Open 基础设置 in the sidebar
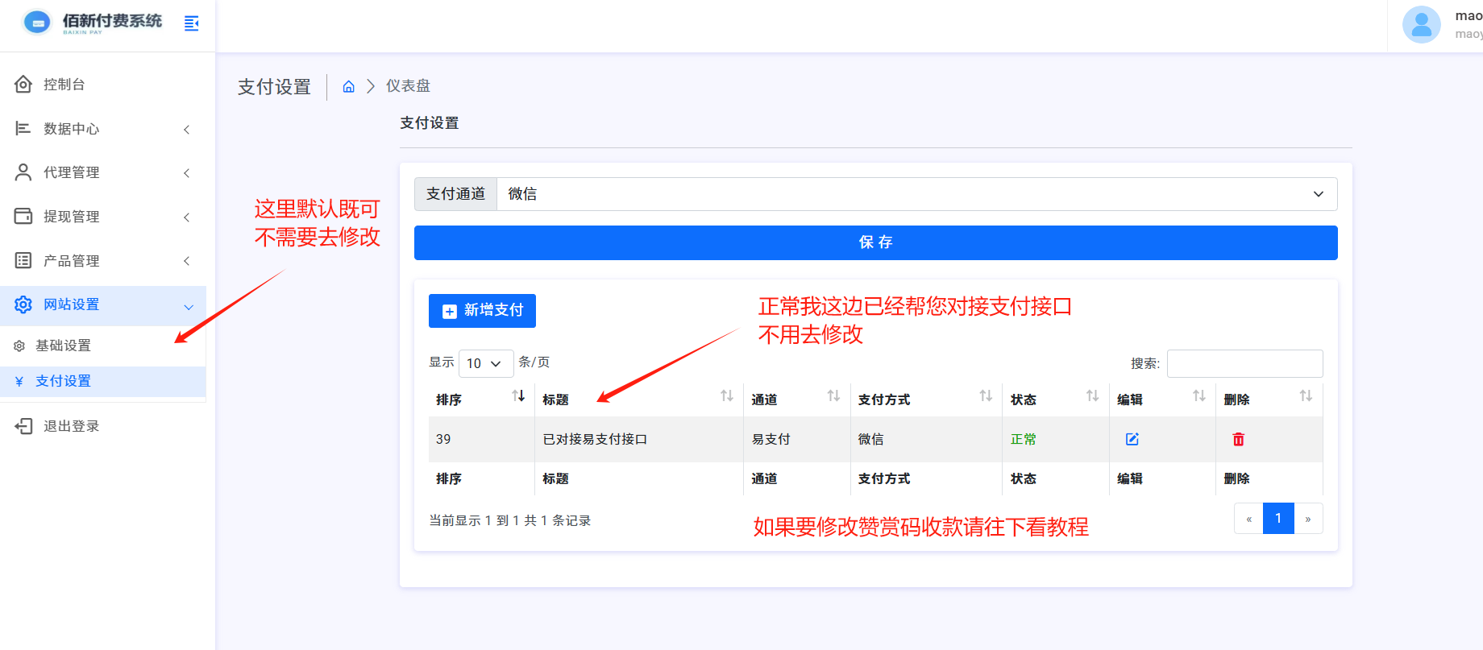Image resolution: width=1483 pixels, height=650 pixels. 63,346
